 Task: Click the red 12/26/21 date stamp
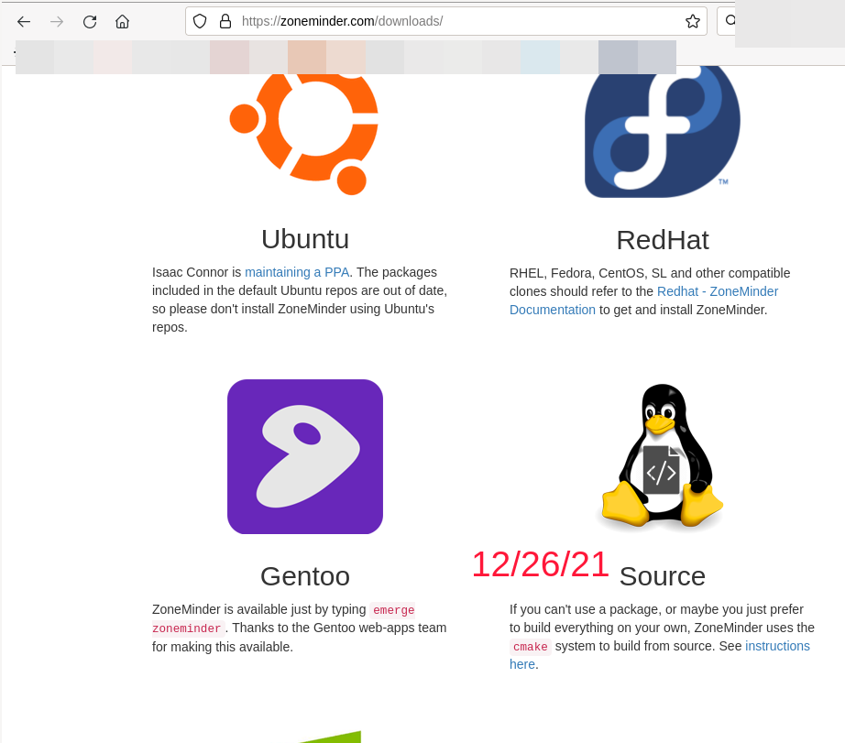coord(540,564)
